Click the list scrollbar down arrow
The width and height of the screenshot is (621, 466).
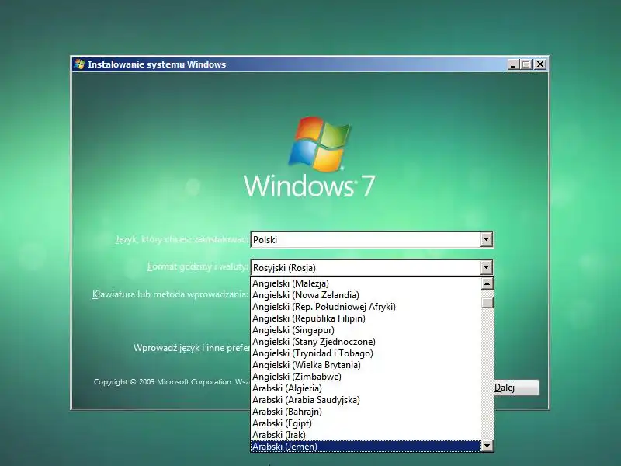click(x=487, y=446)
